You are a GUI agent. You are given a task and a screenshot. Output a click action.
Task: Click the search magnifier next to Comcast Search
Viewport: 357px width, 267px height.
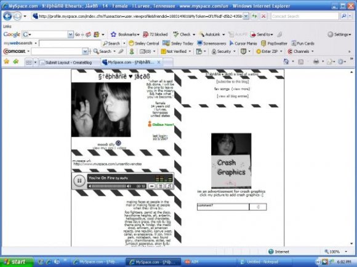pyautogui.click(x=344, y=16)
